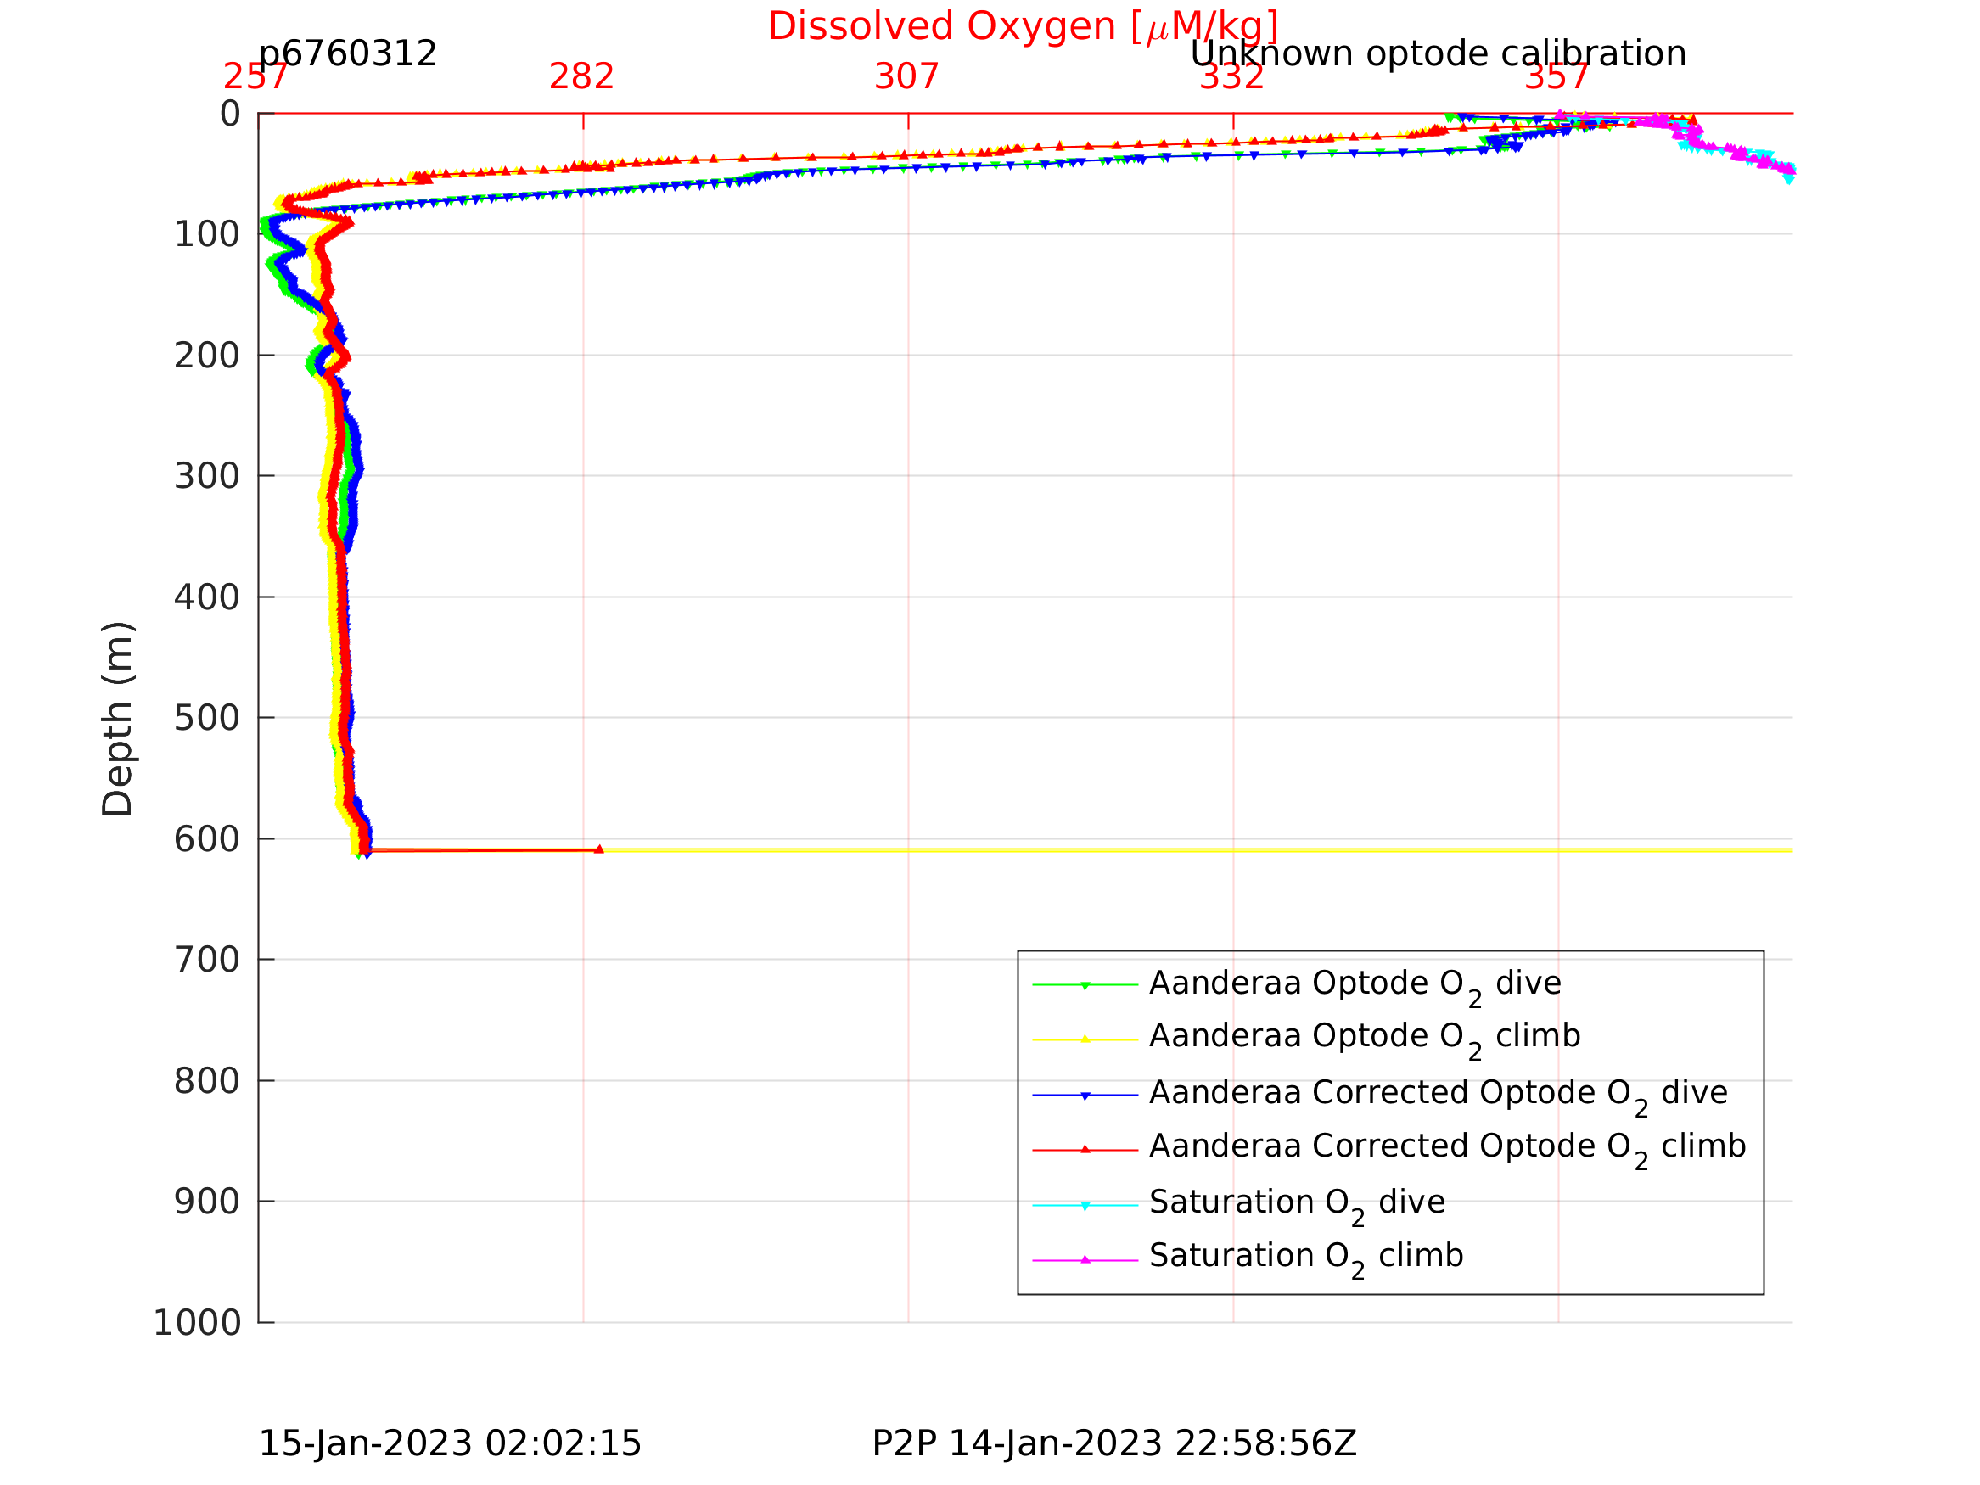Click the 'Unknown optode calibration' text
The width and height of the screenshot is (1980, 1485).
click(x=1438, y=53)
